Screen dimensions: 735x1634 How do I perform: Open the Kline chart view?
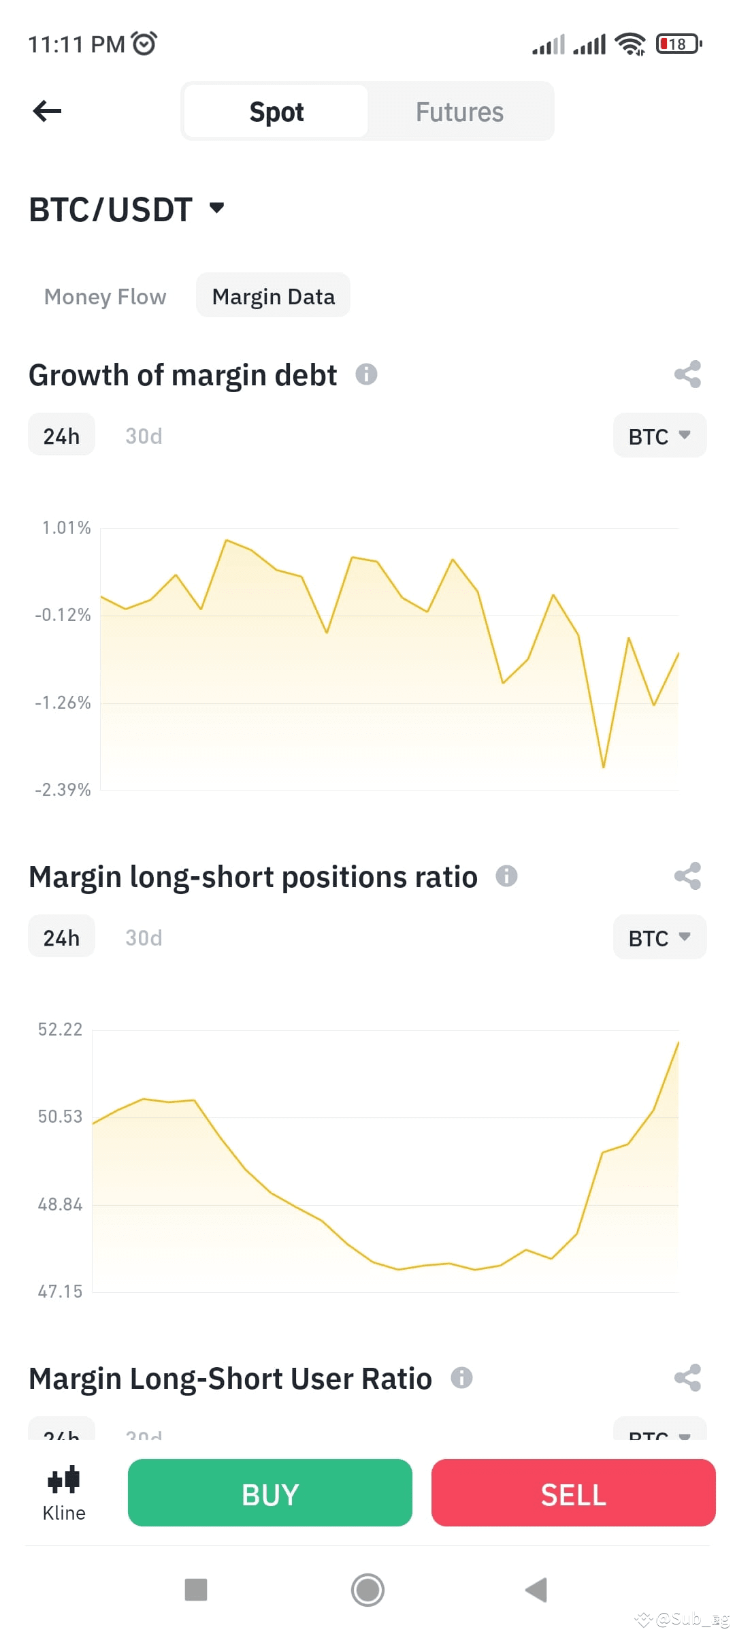[x=63, y=1491]
